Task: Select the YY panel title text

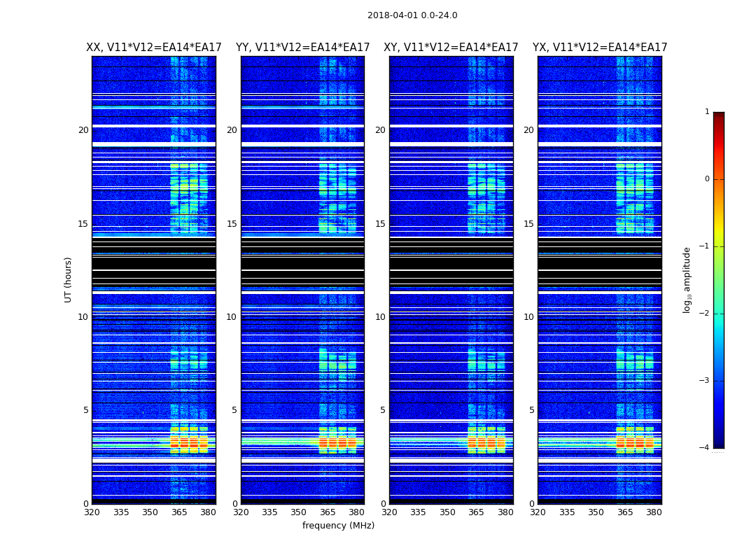Action: [302, 48]
